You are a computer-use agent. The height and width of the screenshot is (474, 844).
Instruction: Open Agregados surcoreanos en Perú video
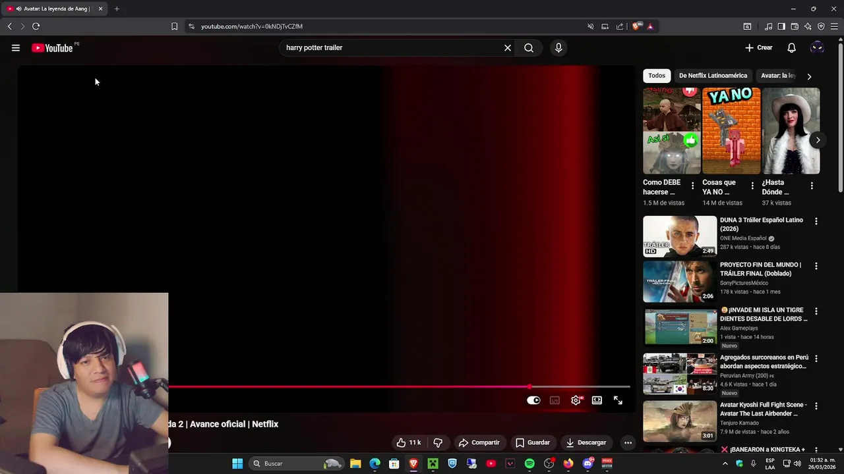click(x=680, y=373)
